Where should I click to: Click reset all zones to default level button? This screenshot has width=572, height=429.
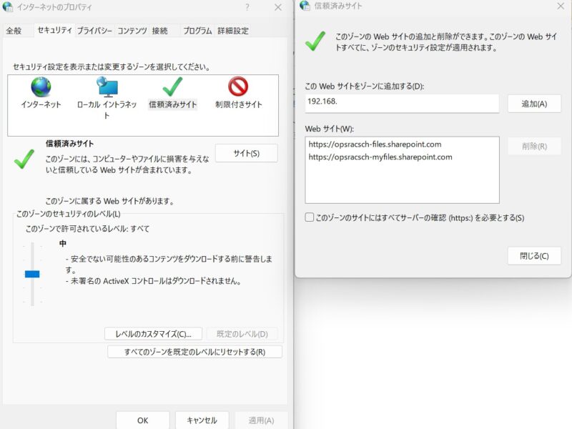(x=194, y=352)
